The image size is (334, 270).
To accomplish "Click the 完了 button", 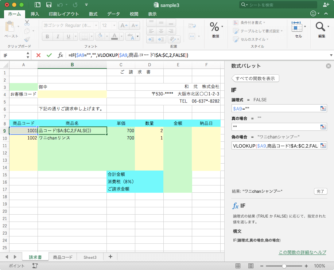I will click(321, 191).
